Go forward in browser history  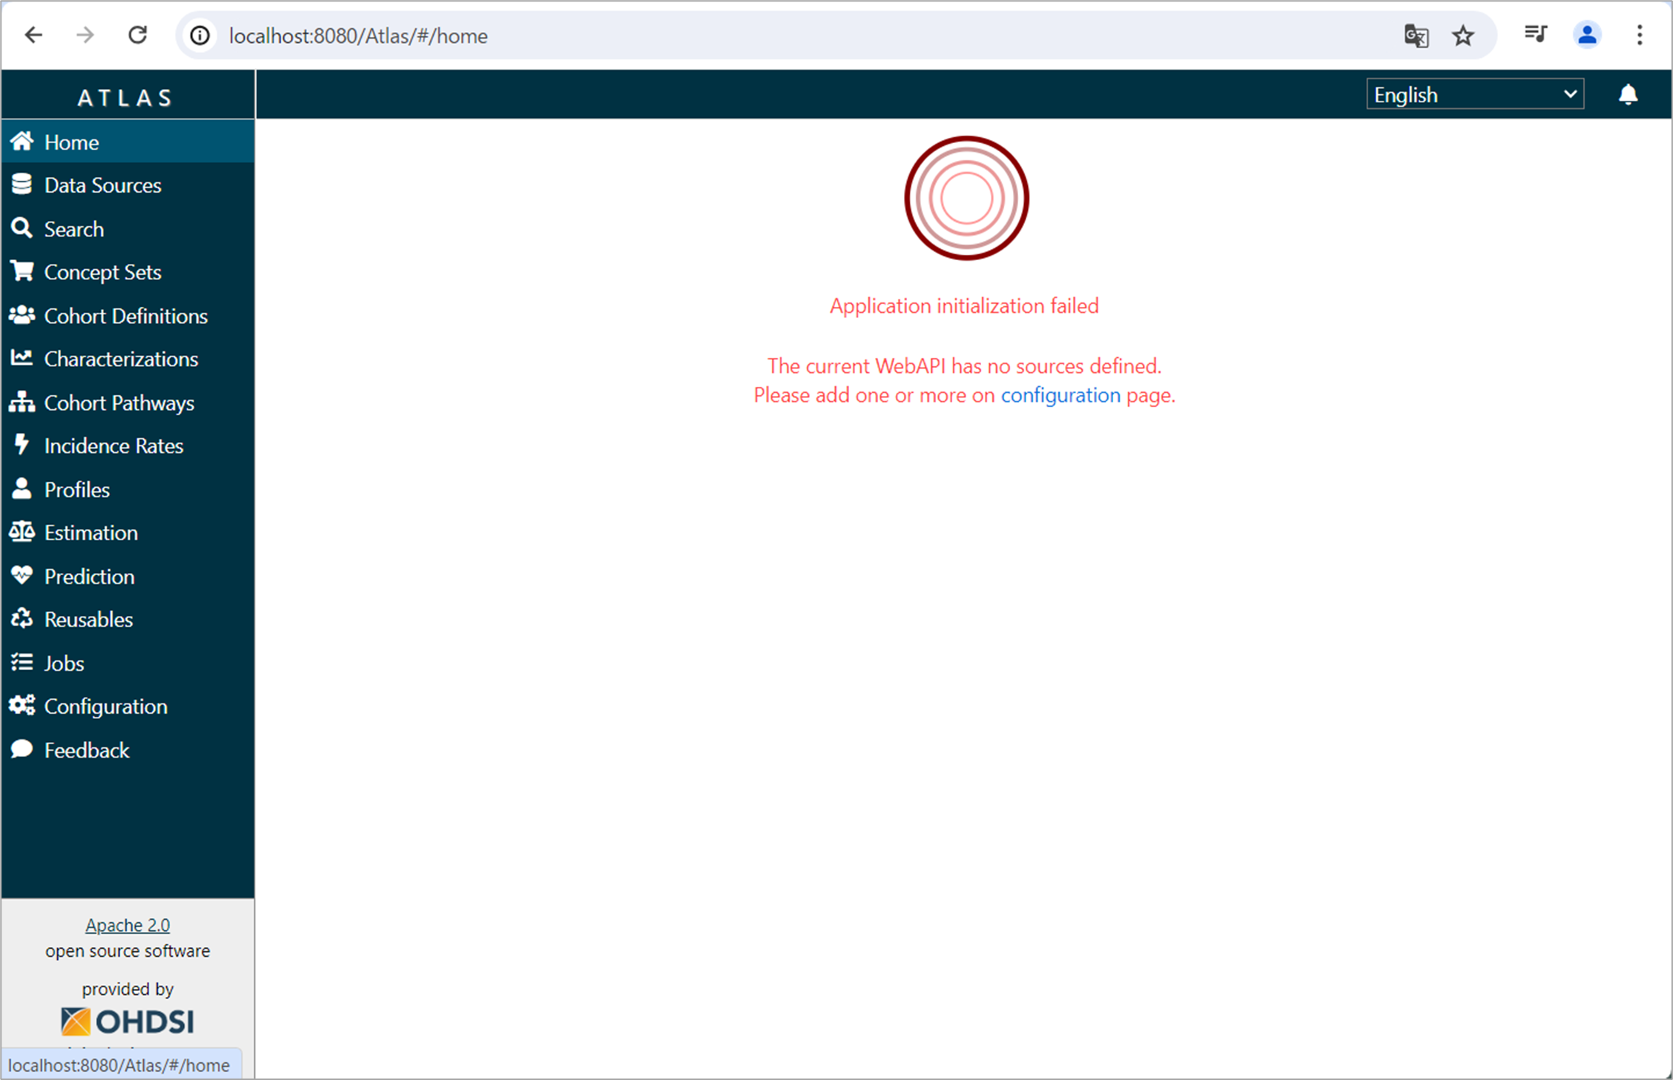[85, 35]
